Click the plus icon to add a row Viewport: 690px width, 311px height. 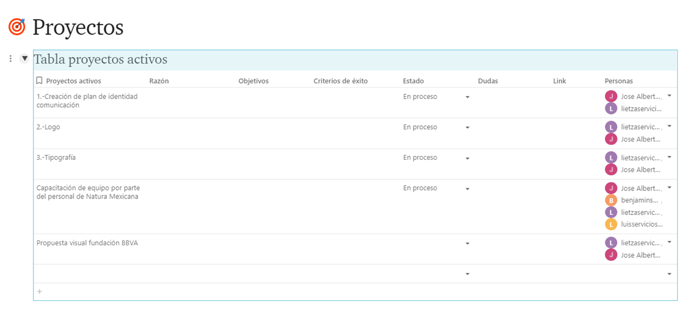tap(39, 292)
